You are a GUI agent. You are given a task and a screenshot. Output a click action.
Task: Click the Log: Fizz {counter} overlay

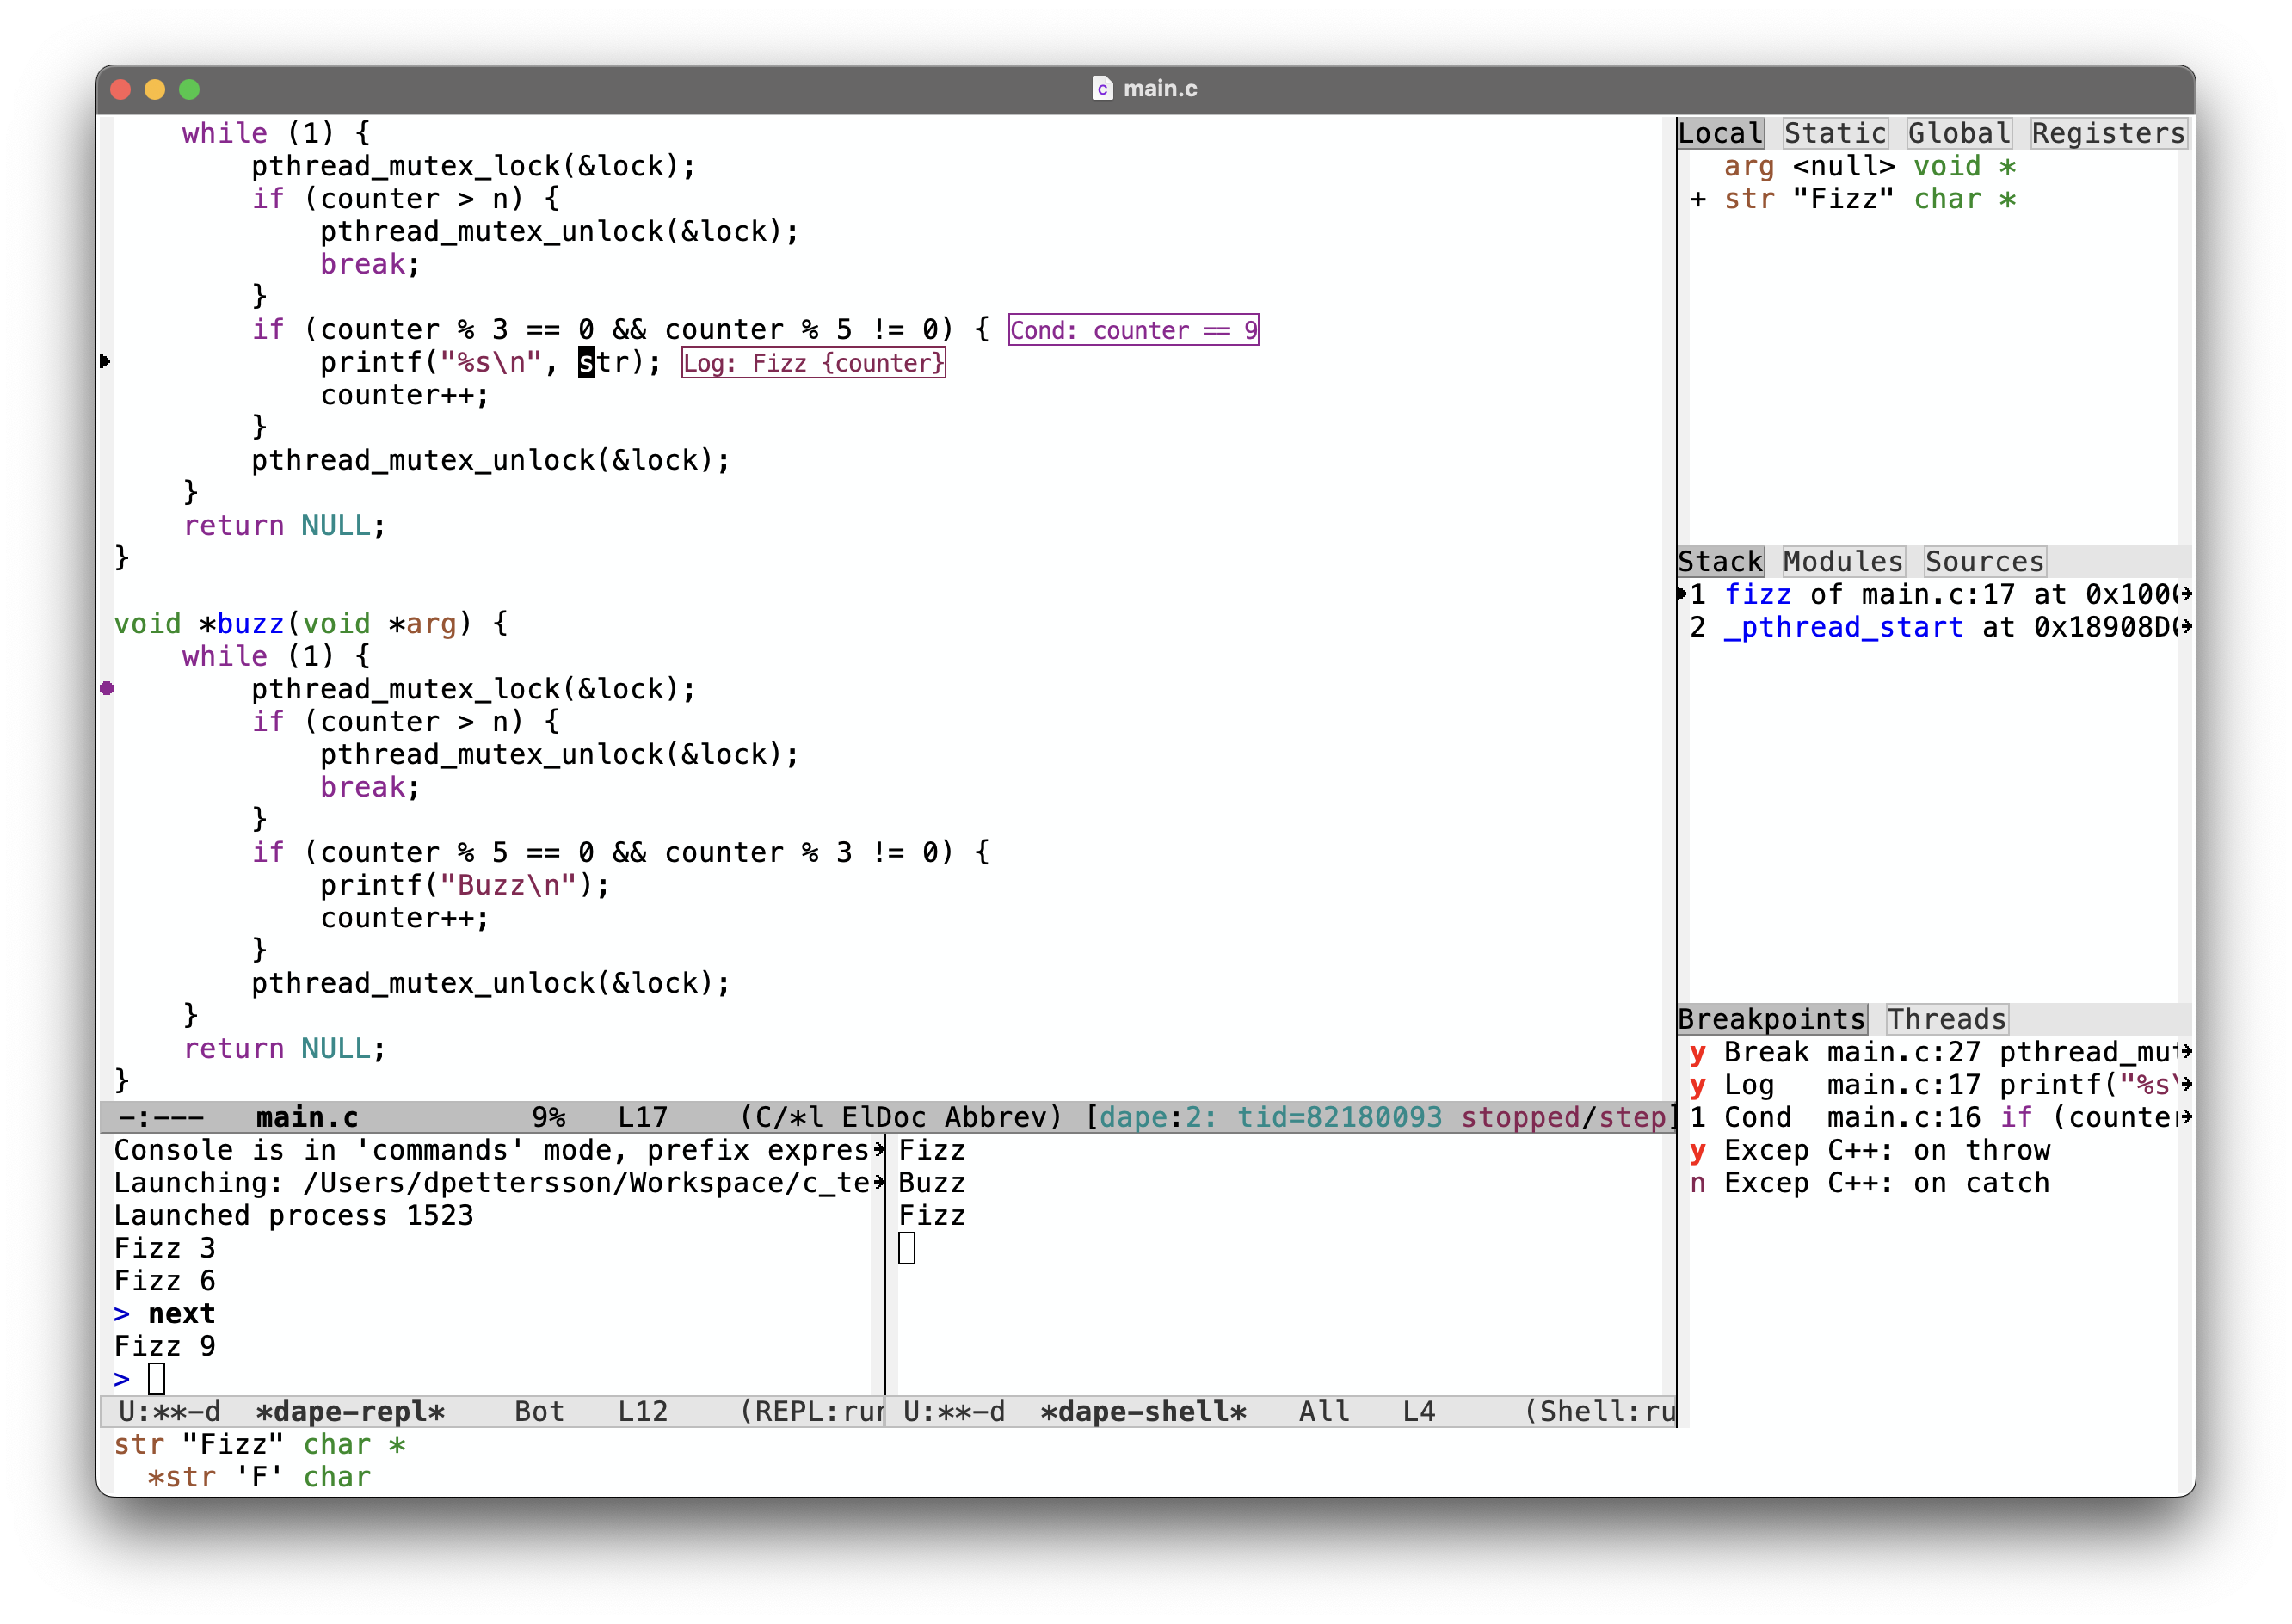tap(813, 363)
